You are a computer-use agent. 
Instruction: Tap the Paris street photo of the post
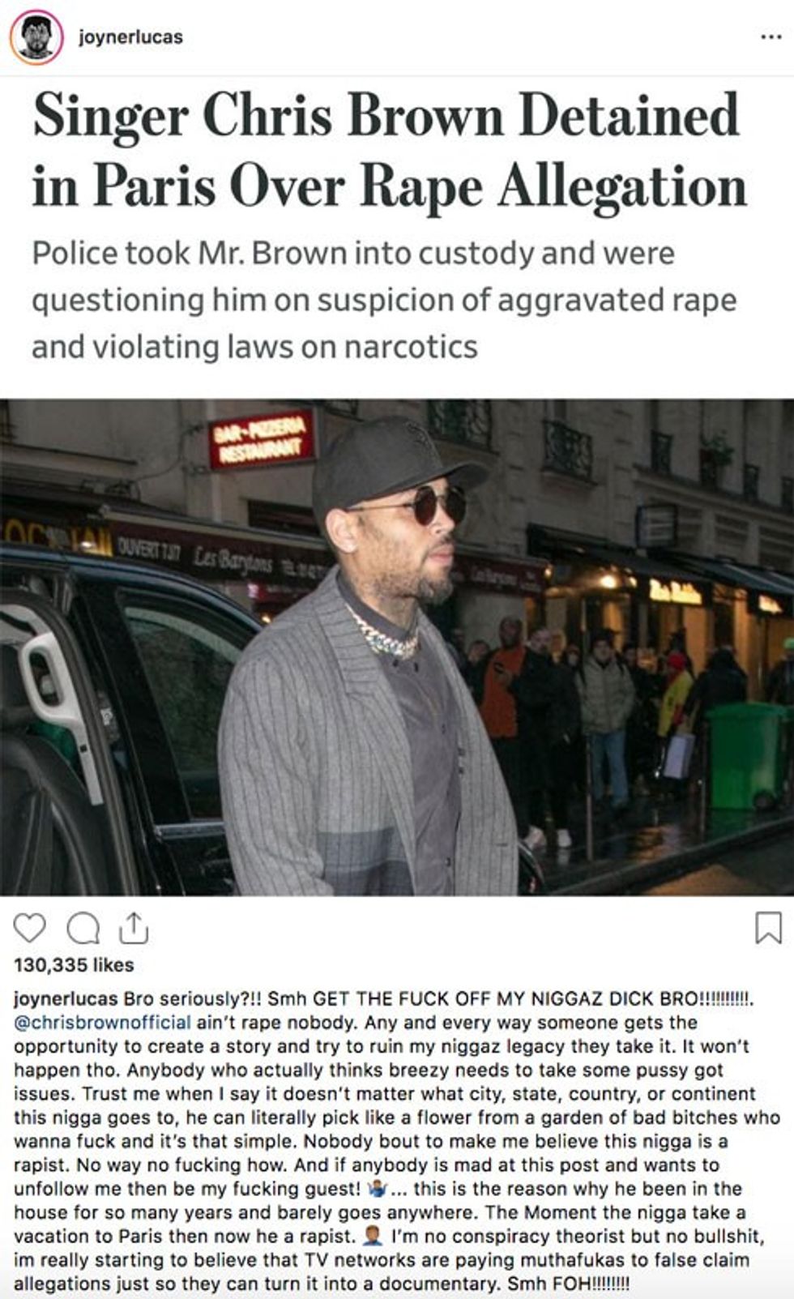(x=397, y=647)
